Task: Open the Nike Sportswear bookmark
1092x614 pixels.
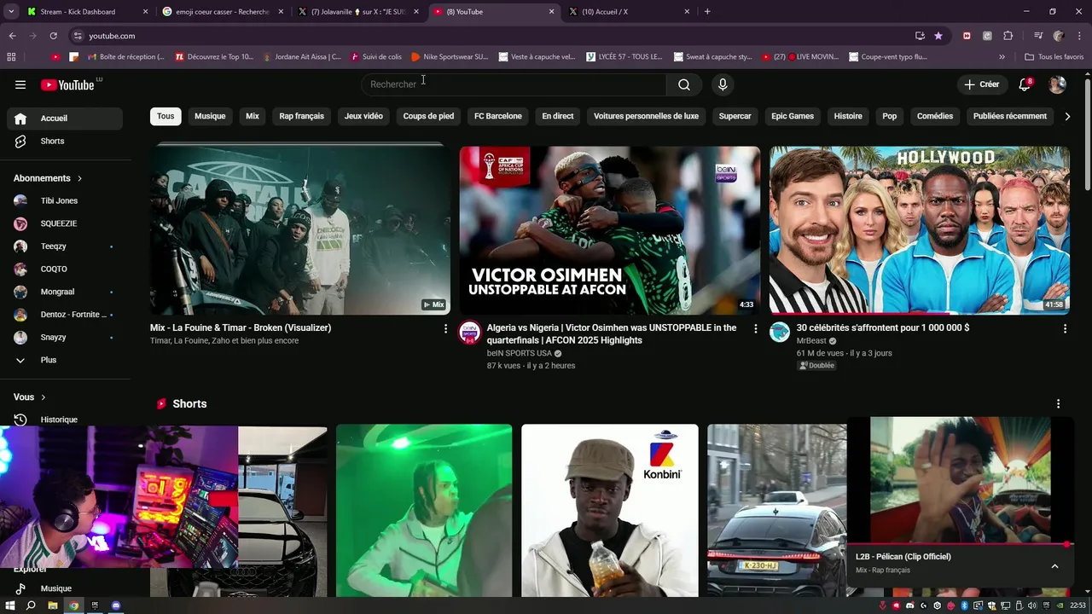Action: click(x=450, y=57)
